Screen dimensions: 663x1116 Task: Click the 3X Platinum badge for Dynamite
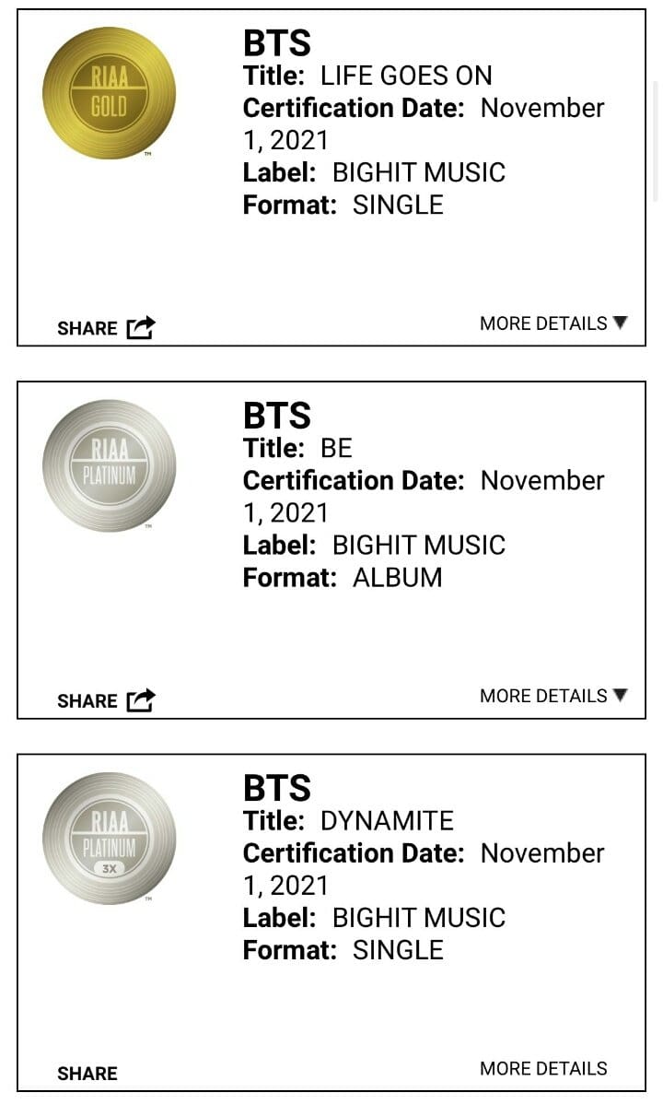pyautogui.click(x=109, y=838)
